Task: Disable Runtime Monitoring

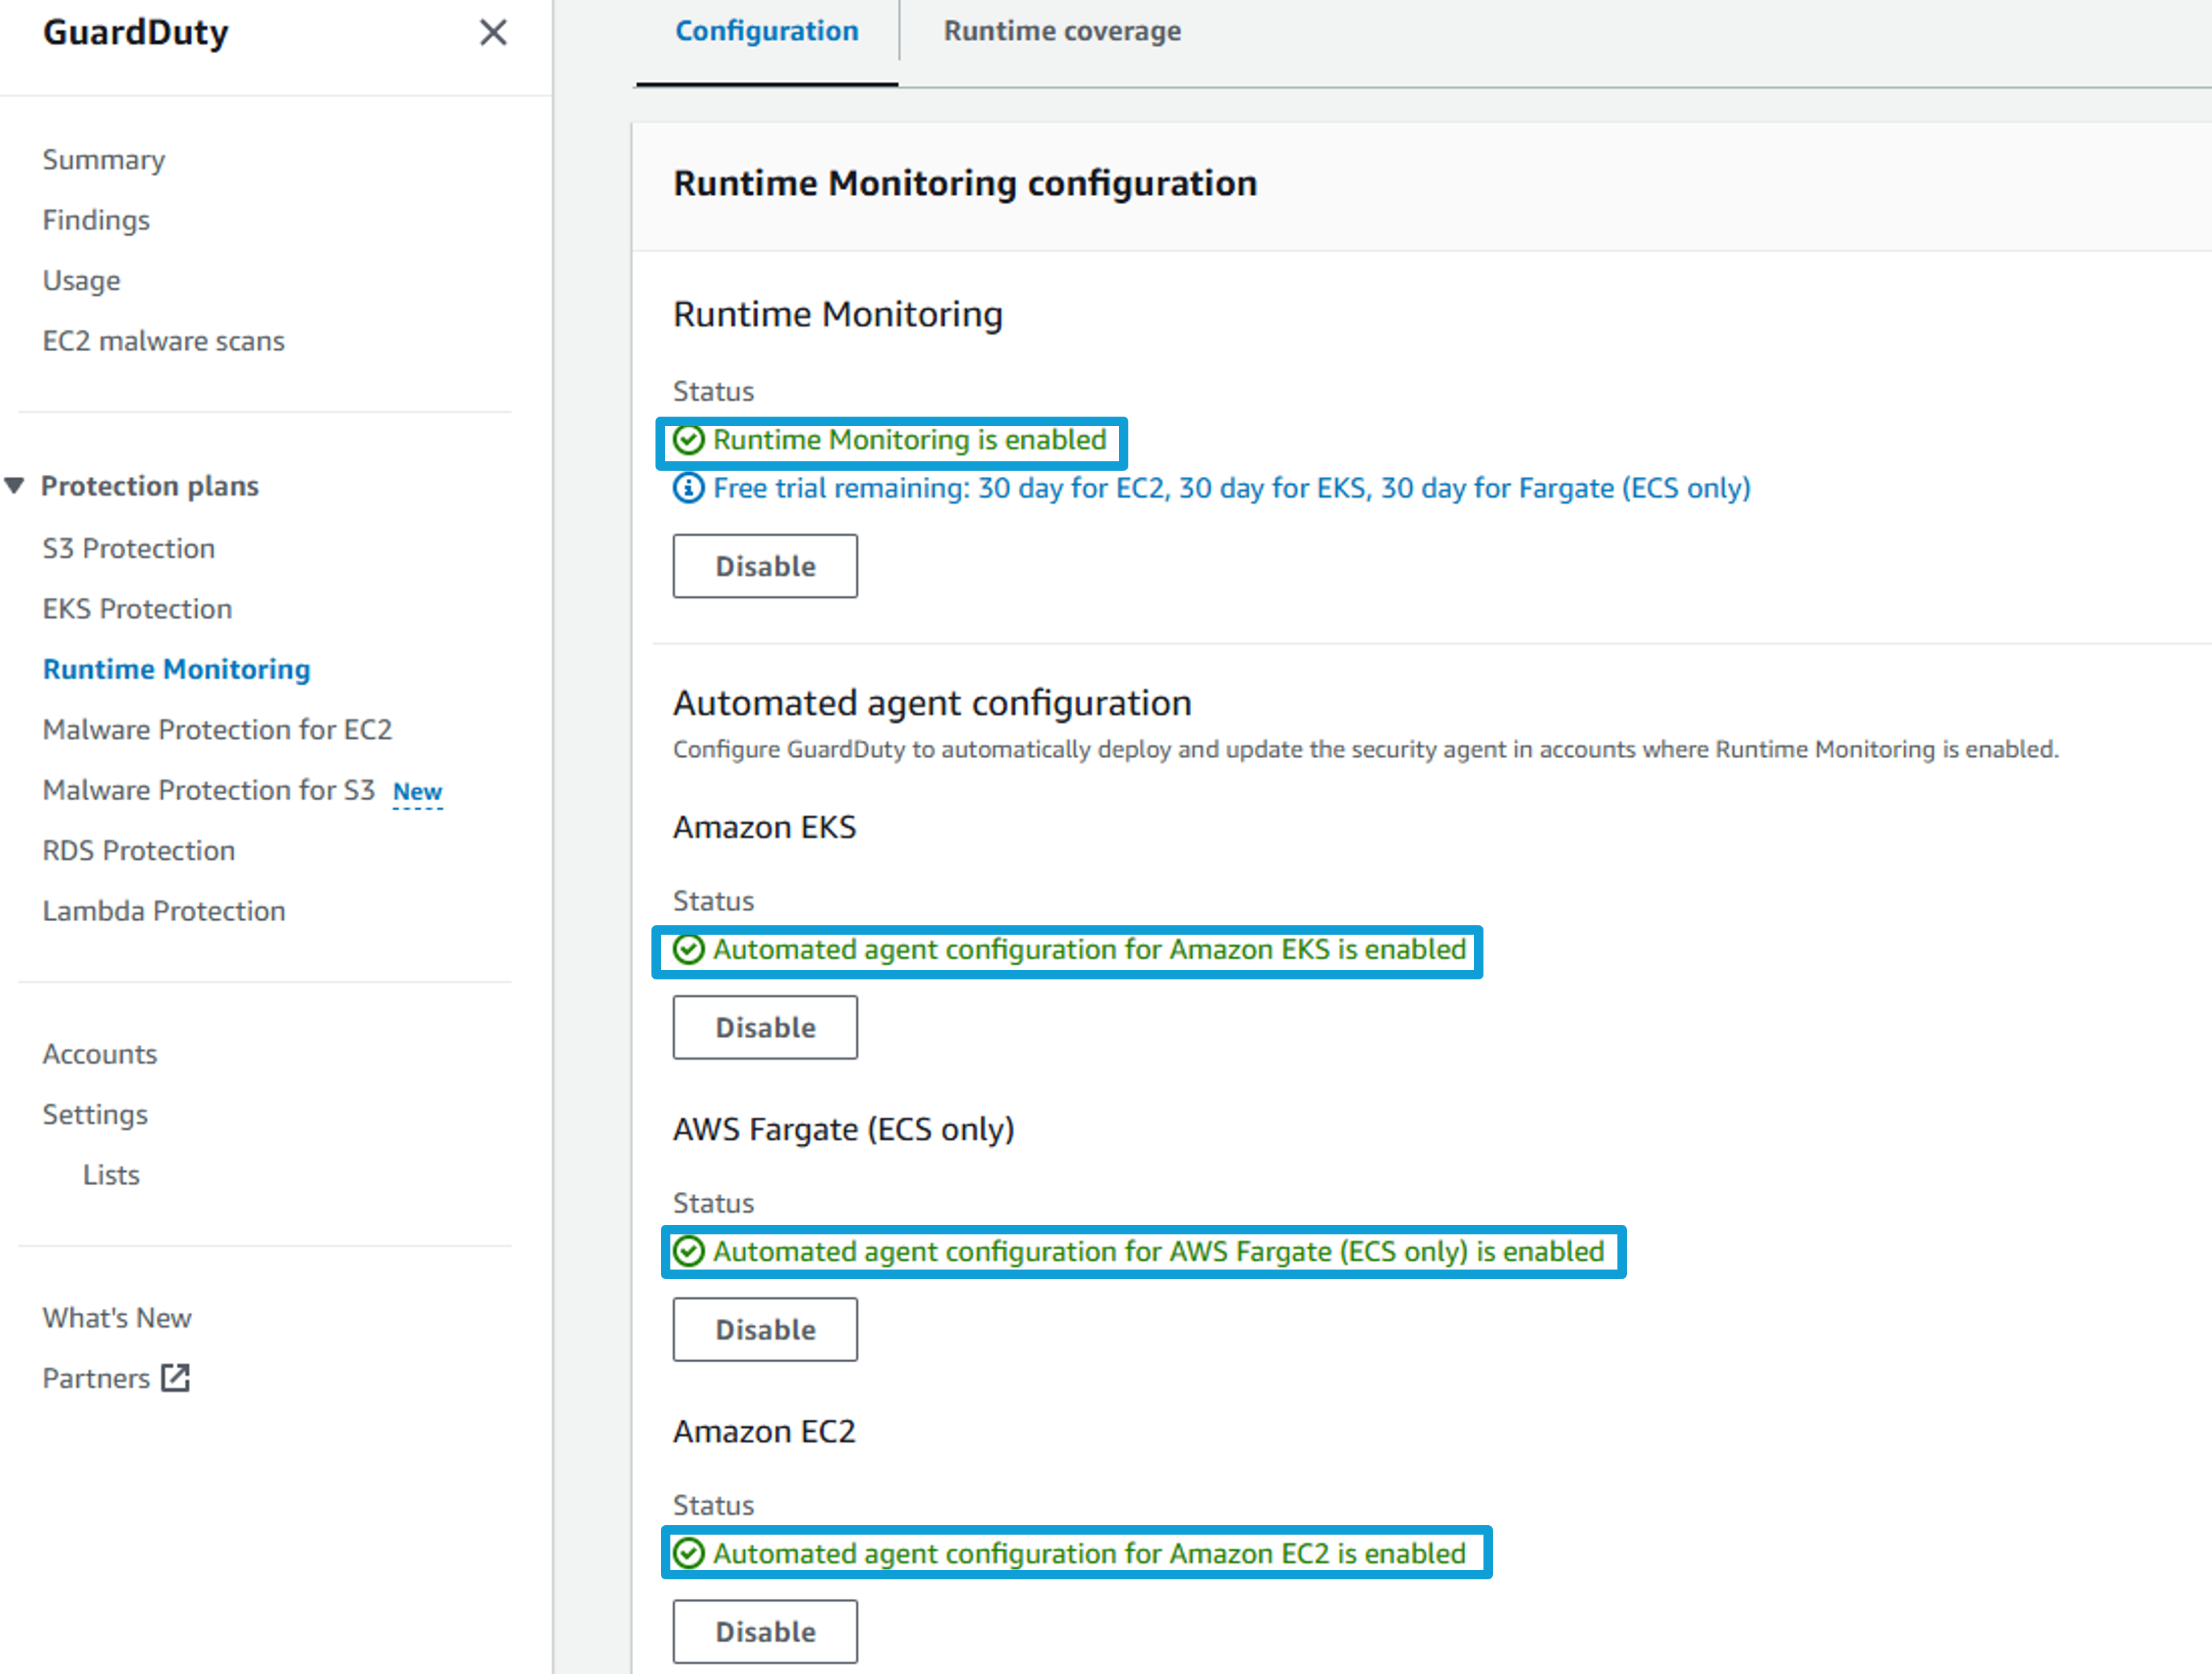Action: [x=765, y=566]
